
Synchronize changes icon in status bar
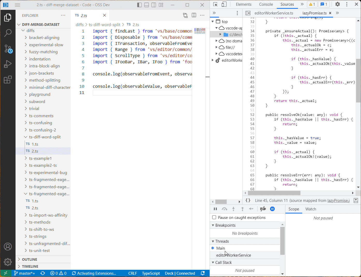point(43,273)
